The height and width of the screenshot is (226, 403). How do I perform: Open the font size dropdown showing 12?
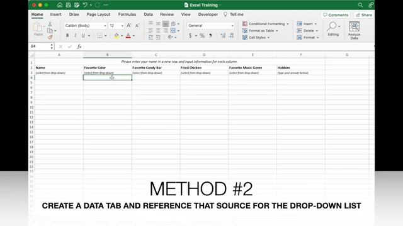pos(116,26)
